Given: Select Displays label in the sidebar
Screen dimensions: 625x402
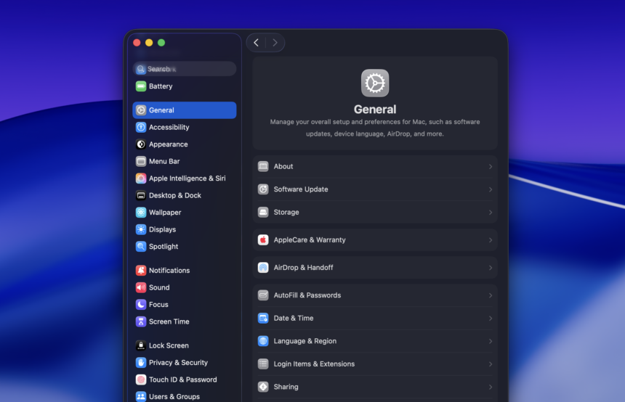Looking at the screenshot, I should click(x=162, y=229).
